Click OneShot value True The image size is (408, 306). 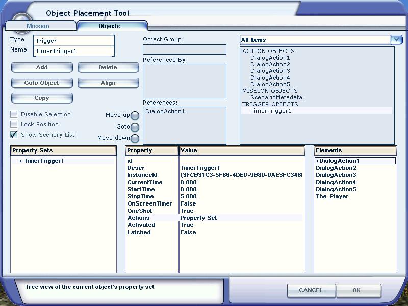pyautogui.click(x=187, y=211)
